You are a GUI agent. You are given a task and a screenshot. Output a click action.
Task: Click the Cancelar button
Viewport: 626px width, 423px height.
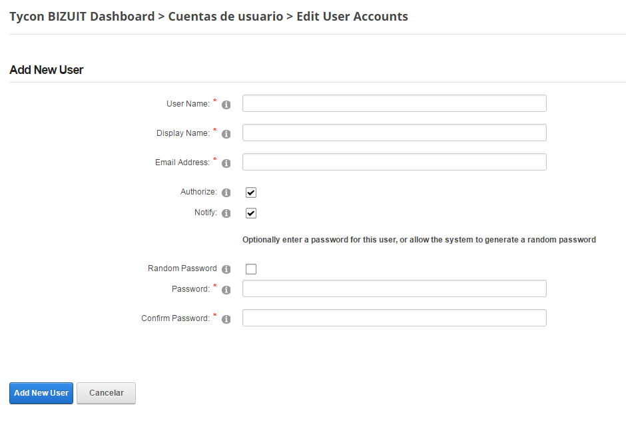tap(106, 393)
